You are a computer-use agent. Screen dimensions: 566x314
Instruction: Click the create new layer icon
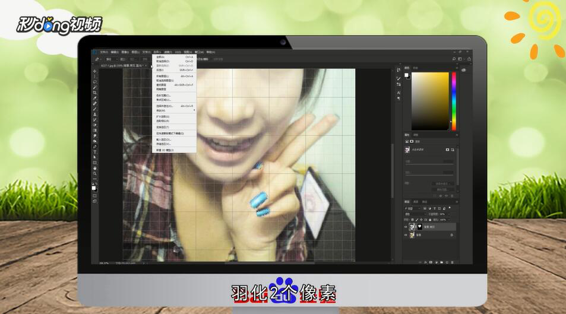[447, 262]
